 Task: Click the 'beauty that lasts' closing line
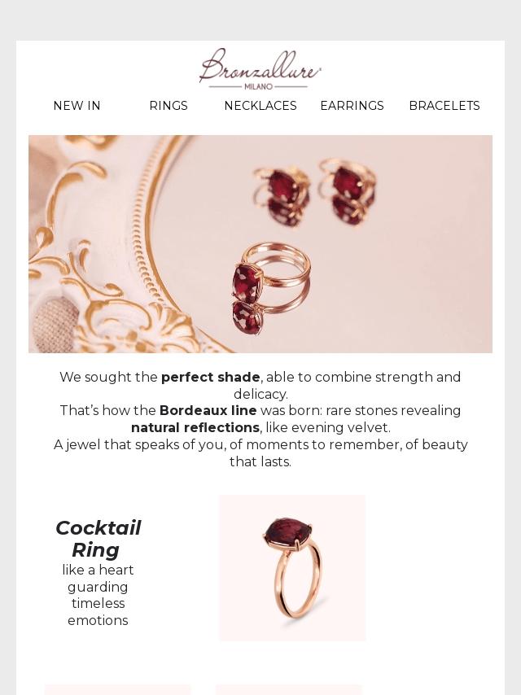coord(260,462)
